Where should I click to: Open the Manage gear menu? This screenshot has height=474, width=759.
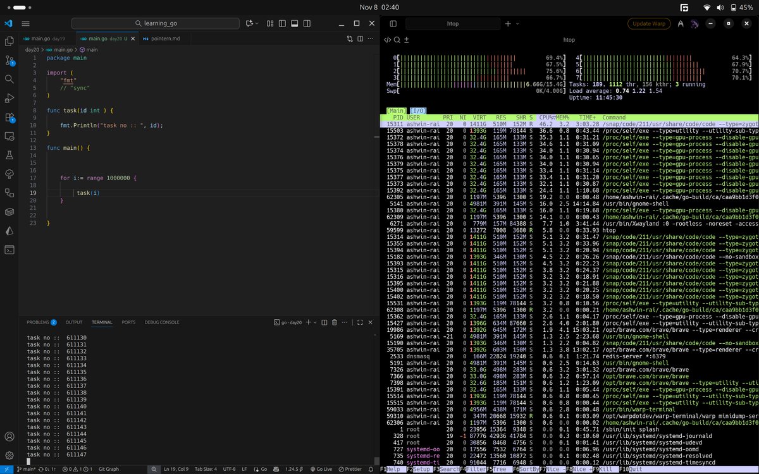tap(9, 456)
